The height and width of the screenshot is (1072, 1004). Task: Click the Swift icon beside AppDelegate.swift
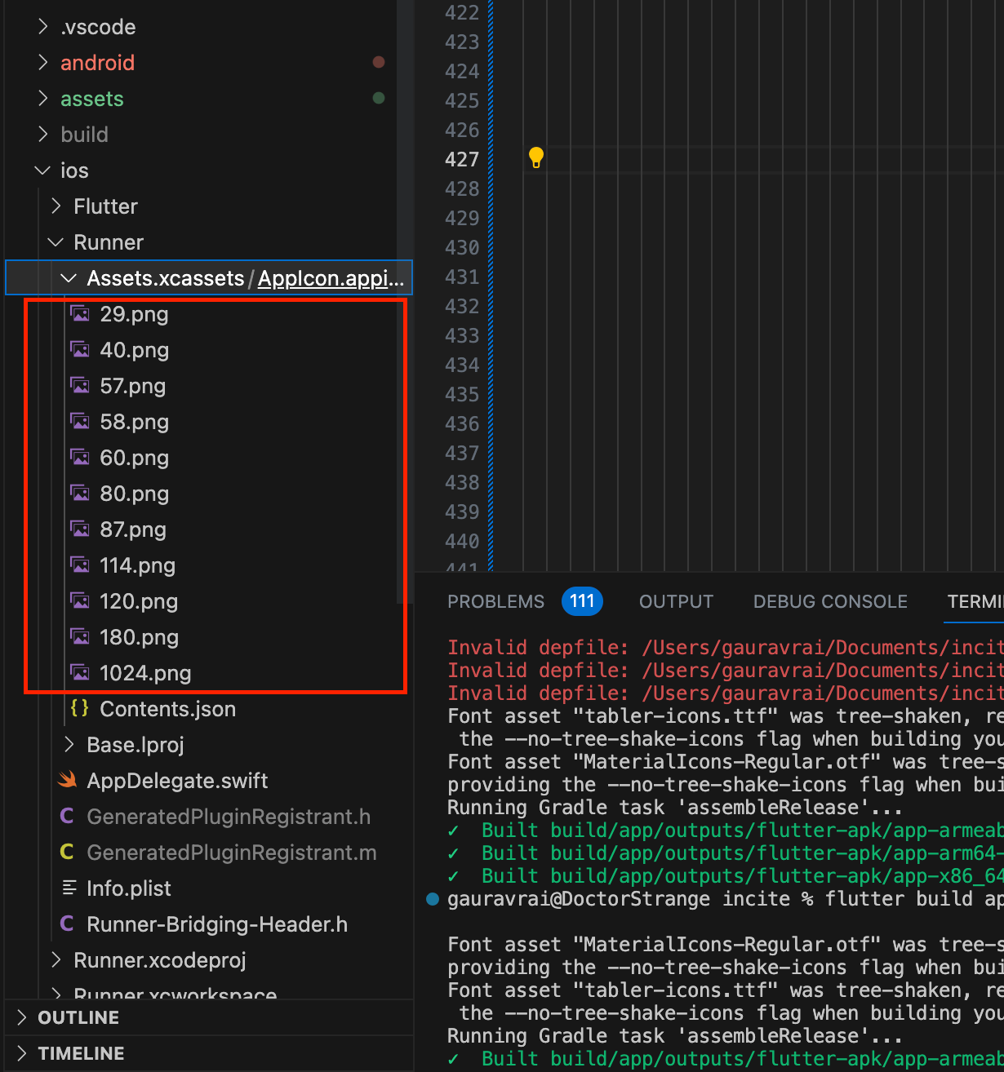coord(68,781)
